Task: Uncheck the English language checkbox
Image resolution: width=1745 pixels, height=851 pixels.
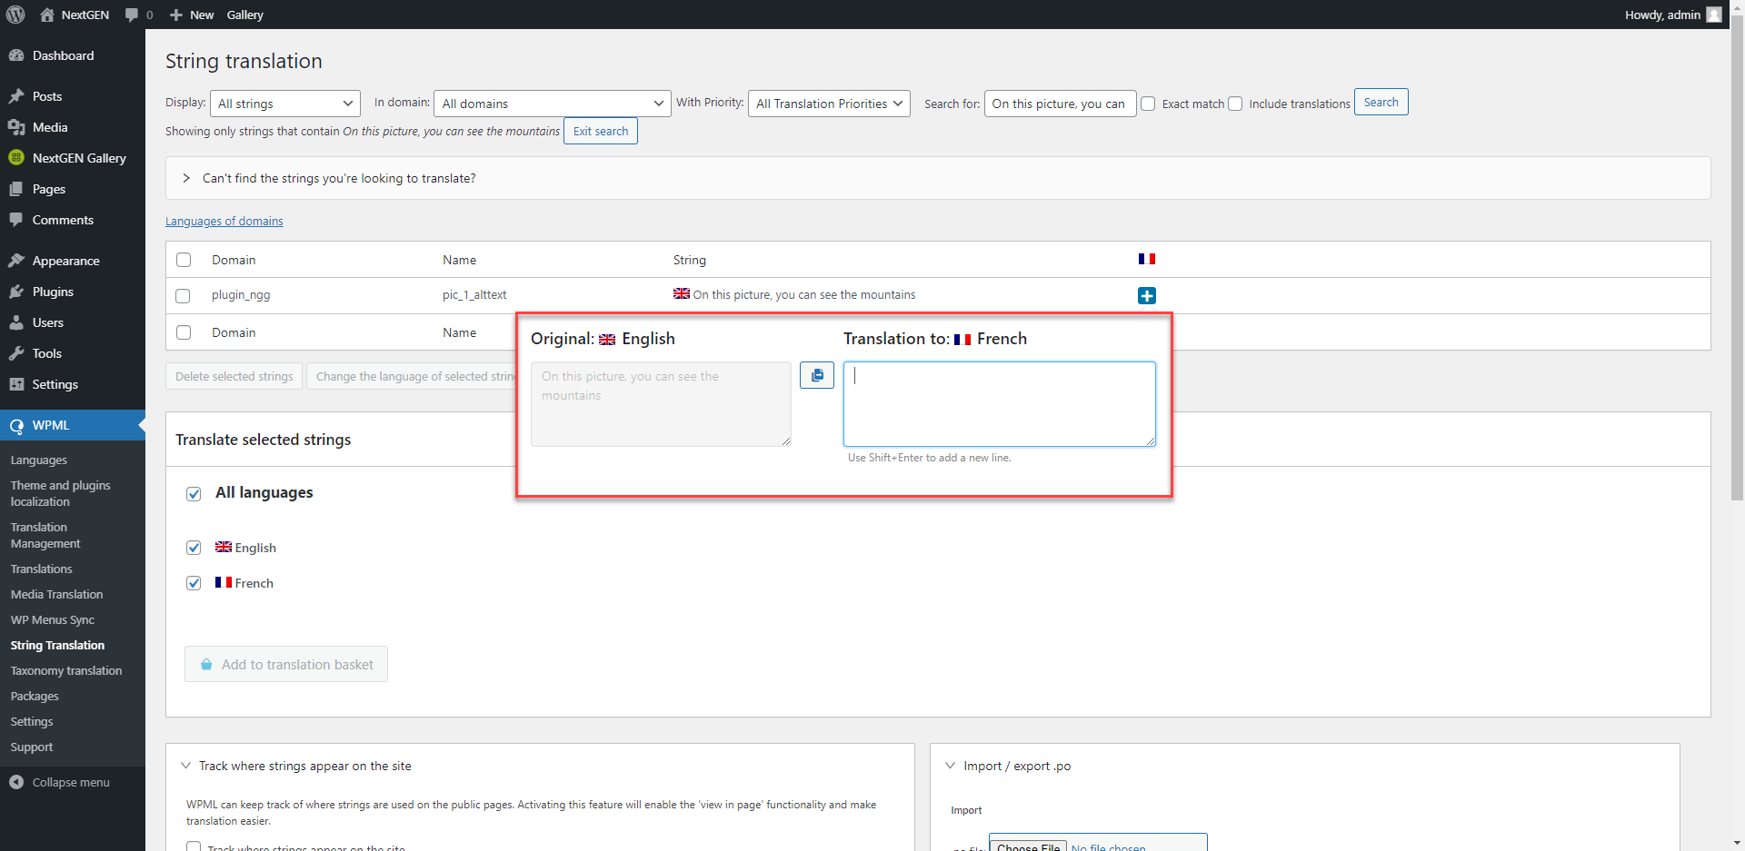Action: coord(194,548)
